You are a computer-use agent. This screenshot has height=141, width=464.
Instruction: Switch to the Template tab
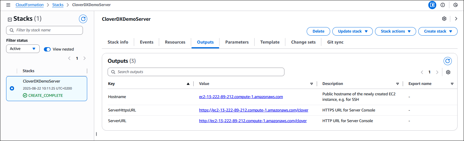[x=270, y=42]
